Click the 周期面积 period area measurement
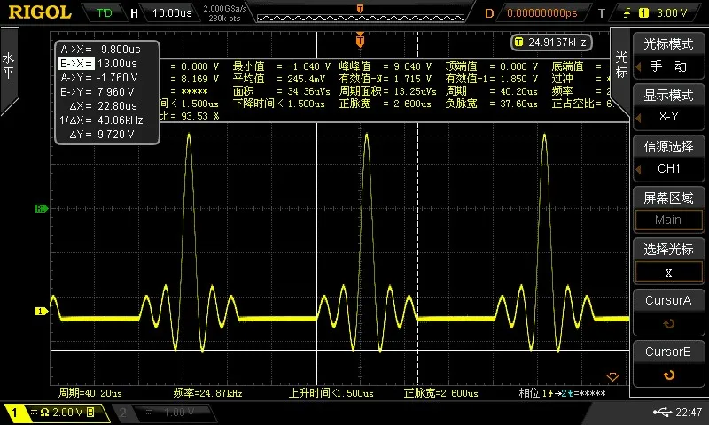 click(x=388, y=91)
